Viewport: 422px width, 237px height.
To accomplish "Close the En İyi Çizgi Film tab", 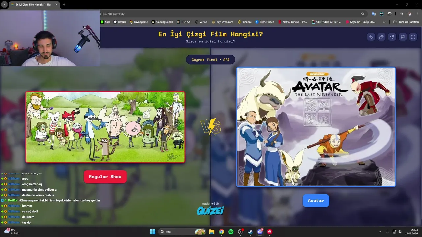I will (56, 5).
